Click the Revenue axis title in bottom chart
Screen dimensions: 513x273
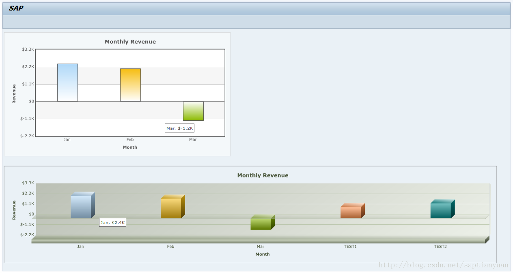click(x=14, y=210)
